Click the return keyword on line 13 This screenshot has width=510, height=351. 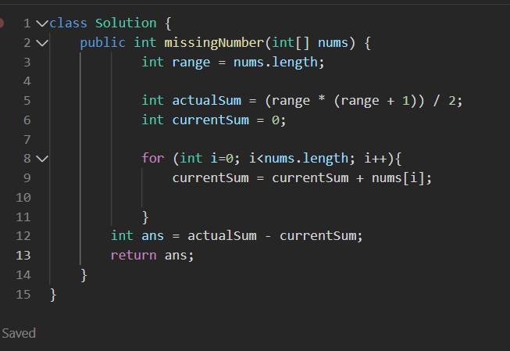click(x=134, y=256)
